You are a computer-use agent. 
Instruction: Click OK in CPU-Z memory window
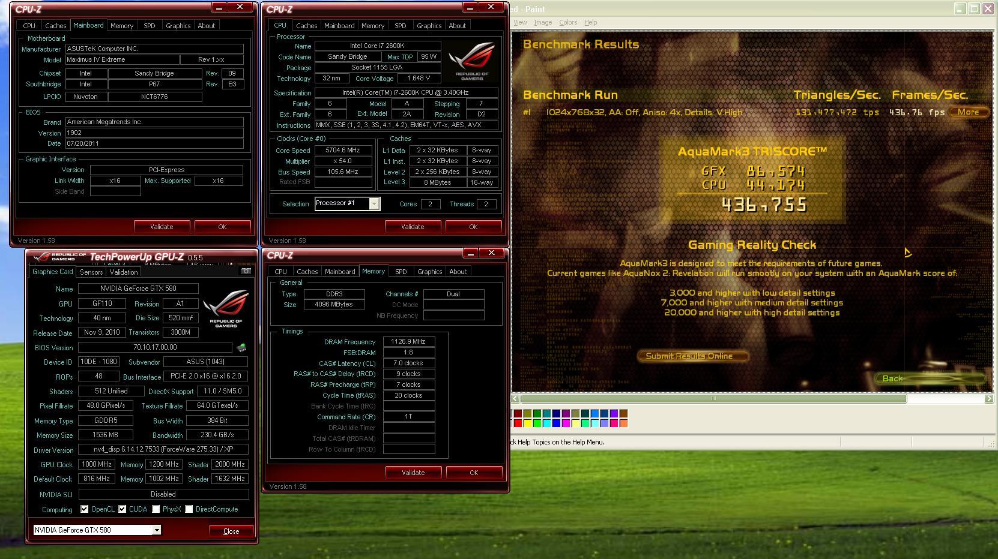click(474, 473)
